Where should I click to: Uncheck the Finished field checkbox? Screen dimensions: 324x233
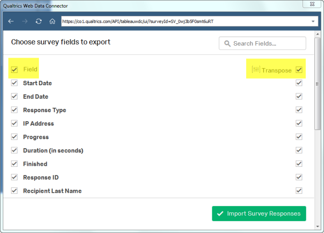14,164
